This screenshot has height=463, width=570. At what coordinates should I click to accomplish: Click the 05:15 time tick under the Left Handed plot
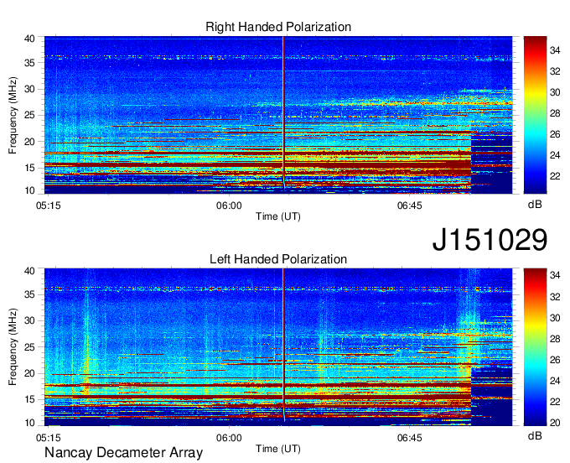click(x=49, y=438)
